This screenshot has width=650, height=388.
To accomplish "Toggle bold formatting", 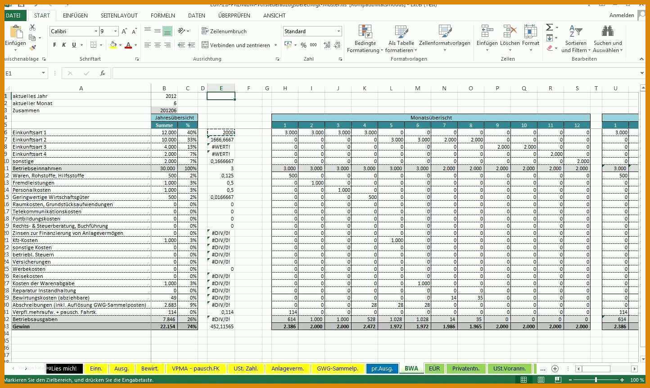I will tap(54, 45).
